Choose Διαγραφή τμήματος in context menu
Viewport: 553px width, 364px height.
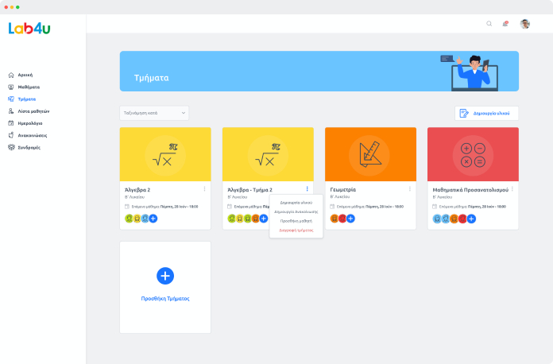pos(296,230)
